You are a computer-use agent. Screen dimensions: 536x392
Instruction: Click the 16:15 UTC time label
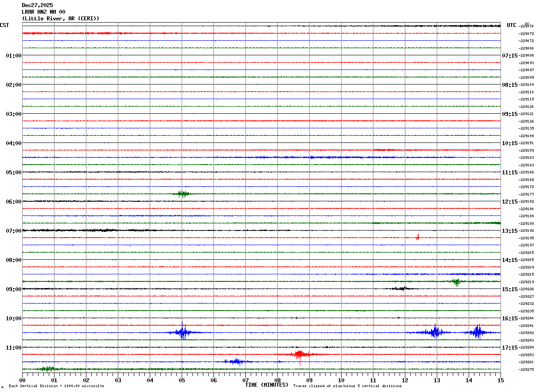509,319
